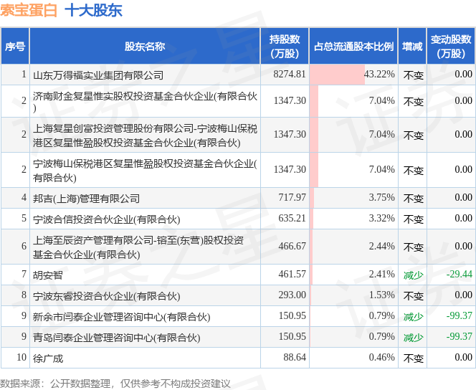Sort by 股东名称 column header
The width and height of the screenshot is (476, 390).
click(144, 47)
